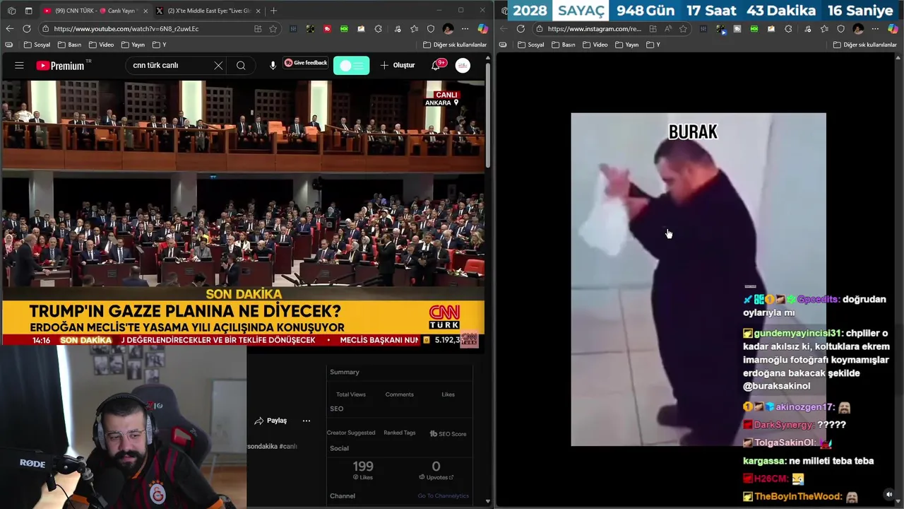The width and height of the screenshot is (904, 509).
Task: Click the BURAK Instagram reel video
Action: [x=698, y=279]
